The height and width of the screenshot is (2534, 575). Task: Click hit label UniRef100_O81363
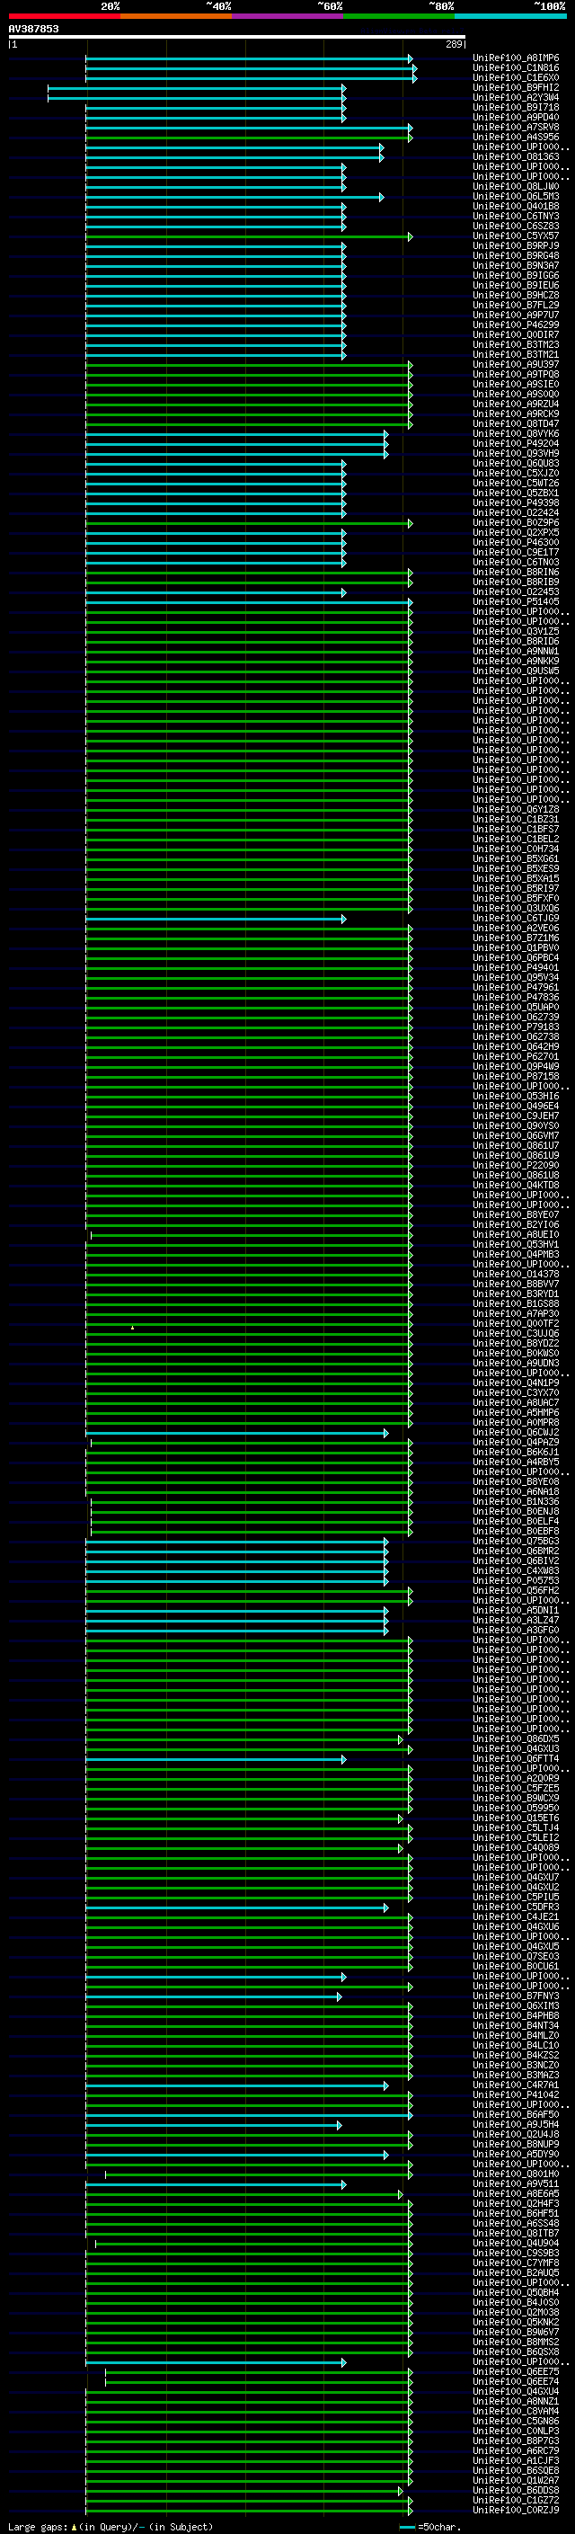(516, 156)
